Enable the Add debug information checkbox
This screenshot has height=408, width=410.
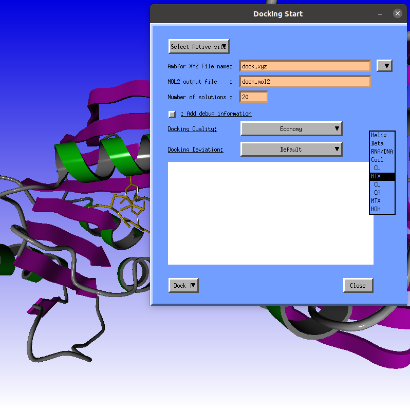172,114
